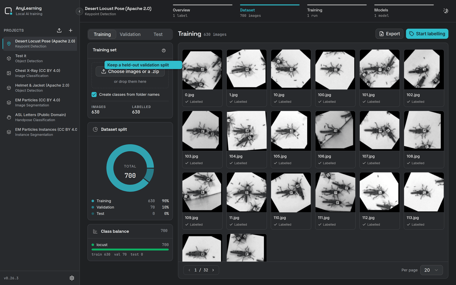Open the Overview step tab

pyautogui.click(x=203, y=11)
